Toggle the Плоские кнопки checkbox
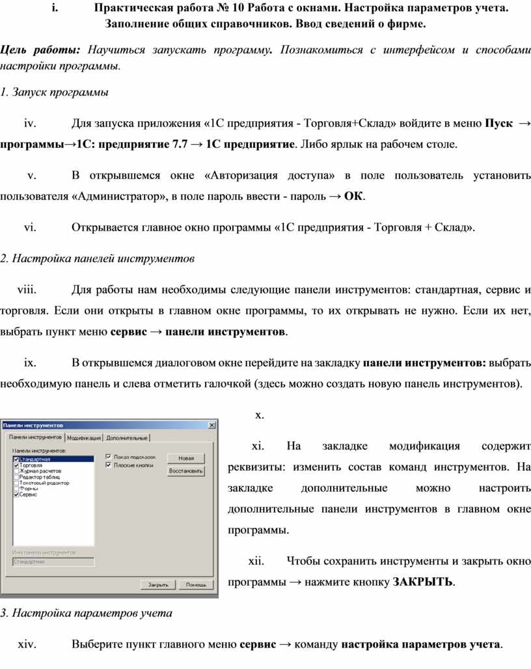The height and width of the screenshot is (669, 531). coord(108,465)
